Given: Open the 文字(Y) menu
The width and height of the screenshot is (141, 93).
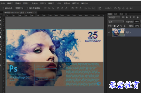Looking at the screenshot, I should pyautogui.click(x=34, y=3).
